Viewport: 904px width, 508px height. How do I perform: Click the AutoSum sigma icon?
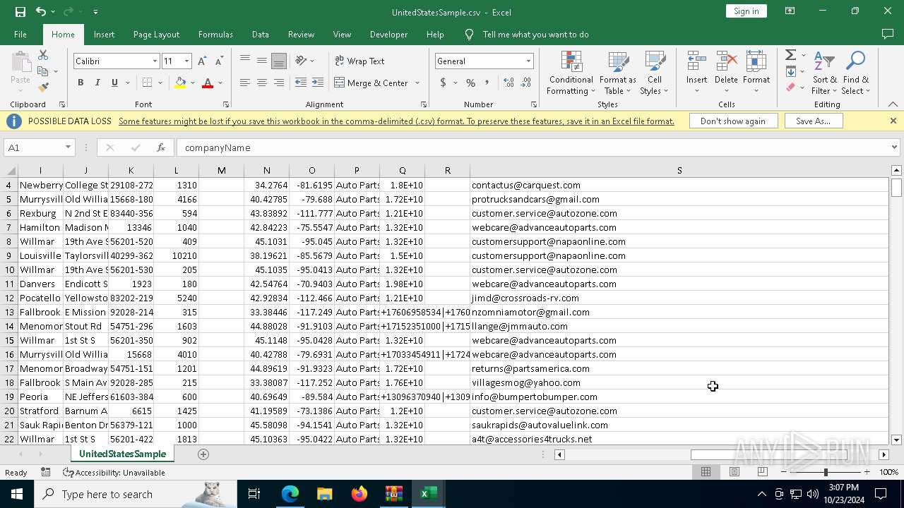pyautogui.click(x=791, y=55)
